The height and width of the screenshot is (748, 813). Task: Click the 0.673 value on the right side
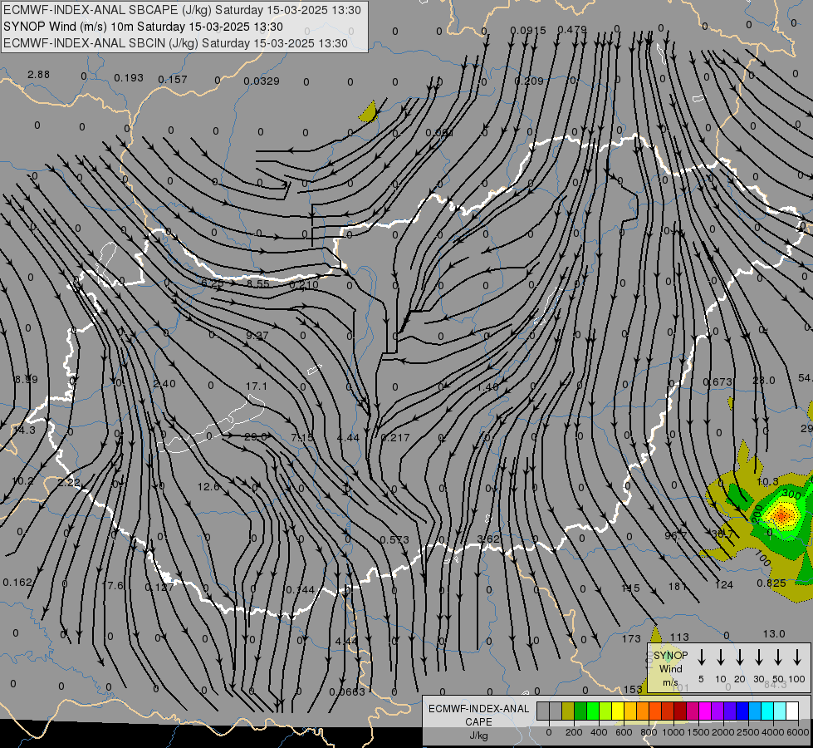click(x=717, y=382)
